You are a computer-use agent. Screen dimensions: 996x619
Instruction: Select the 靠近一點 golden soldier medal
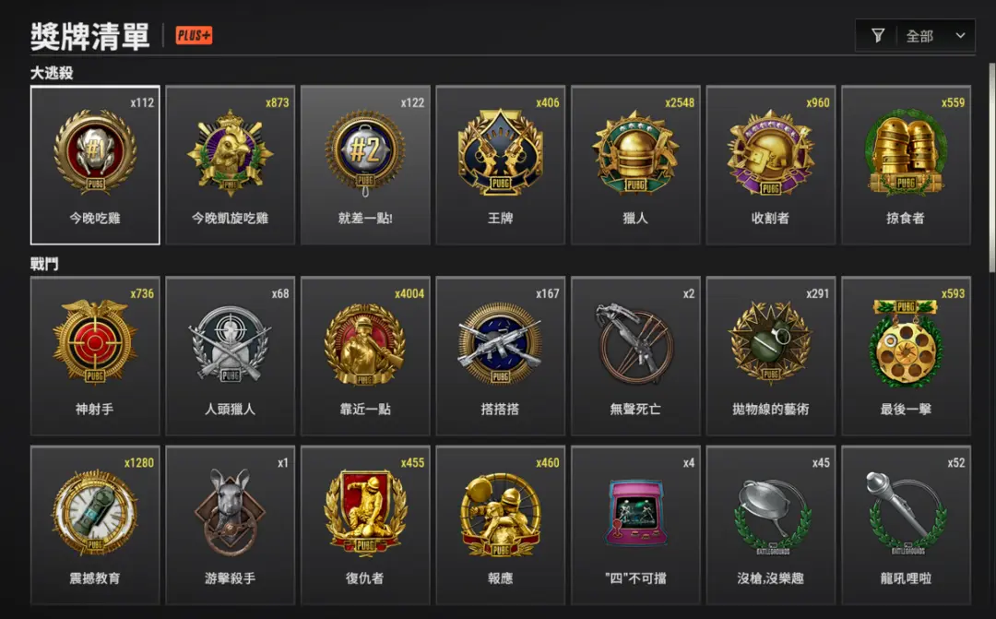(x=365, y=356)
